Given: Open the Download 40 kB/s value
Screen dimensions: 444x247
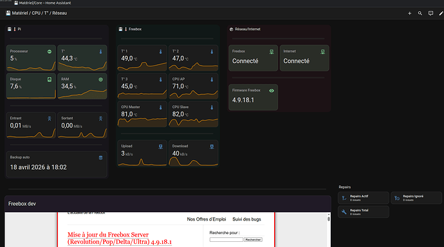Looking at the screenshot, I should click(x=180, y=154).
